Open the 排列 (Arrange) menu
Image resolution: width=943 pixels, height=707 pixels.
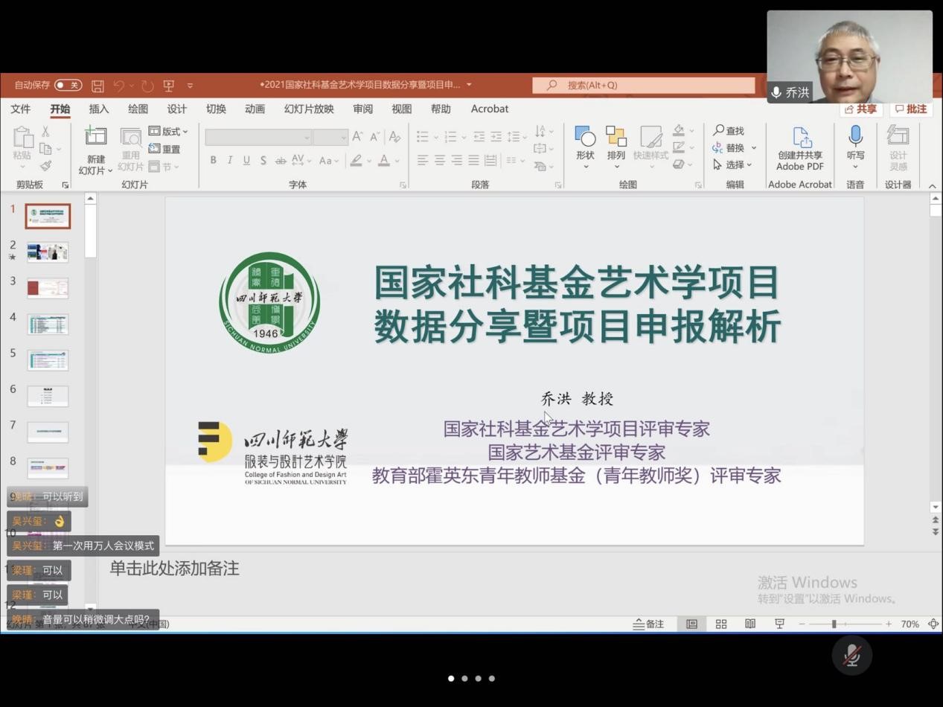616,147
